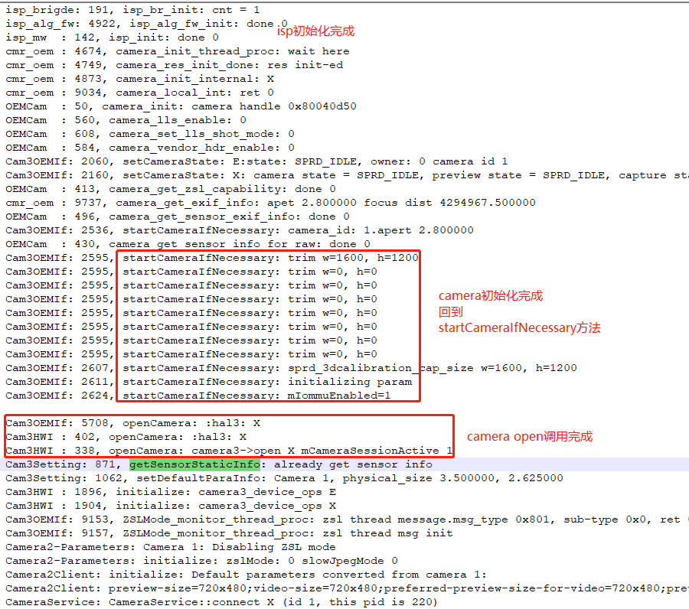689x609 pixels.
Task: Click the 'CameraService::connect X (id 1' line
Action: (x=221, y=602)
